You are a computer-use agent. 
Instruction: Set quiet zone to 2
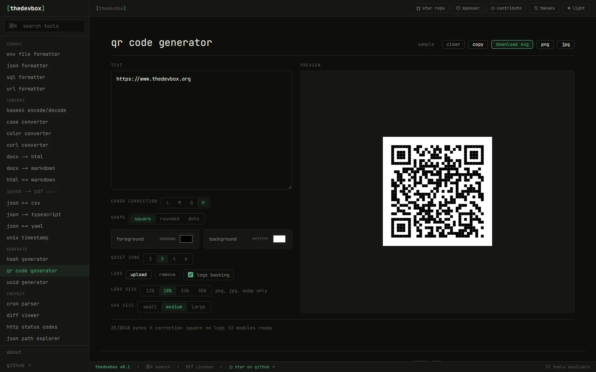pyautogui.click(x=150, y=259)
